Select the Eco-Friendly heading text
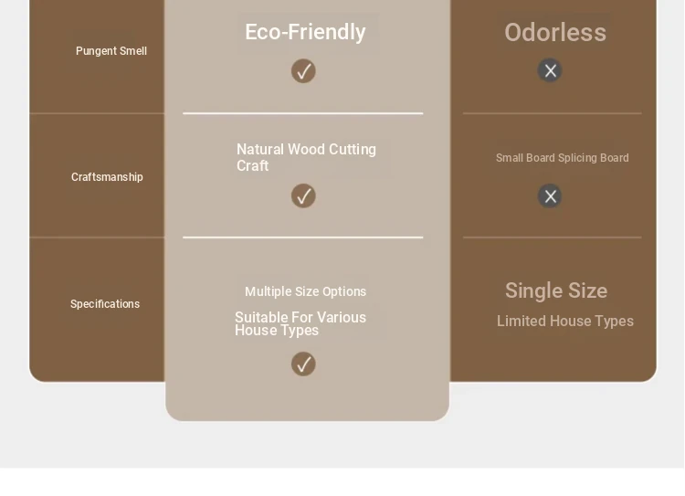The width and height of the screenshot is (685, 496). click(305, 32)
